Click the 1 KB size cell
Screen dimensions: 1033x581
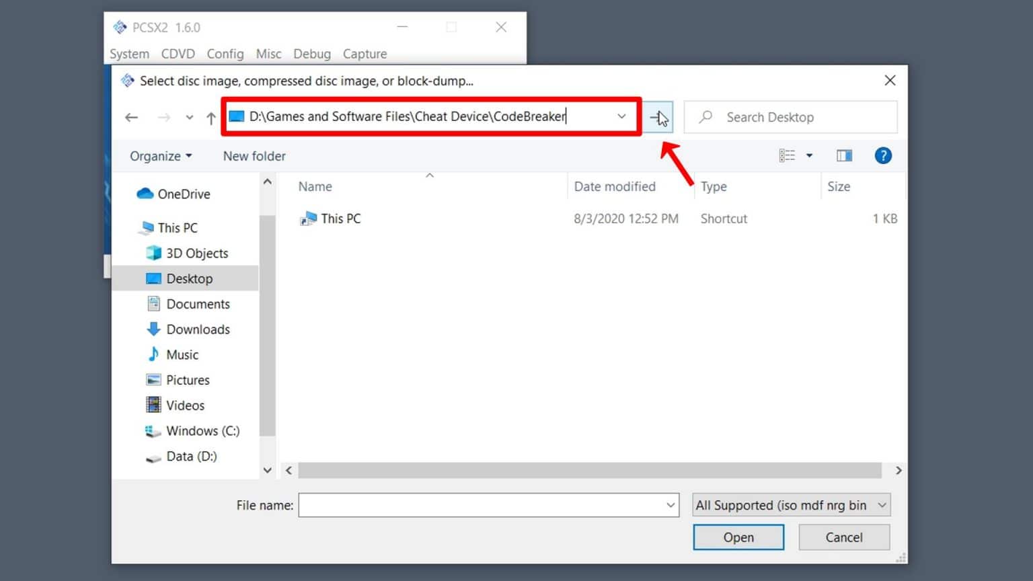point(884,219)
